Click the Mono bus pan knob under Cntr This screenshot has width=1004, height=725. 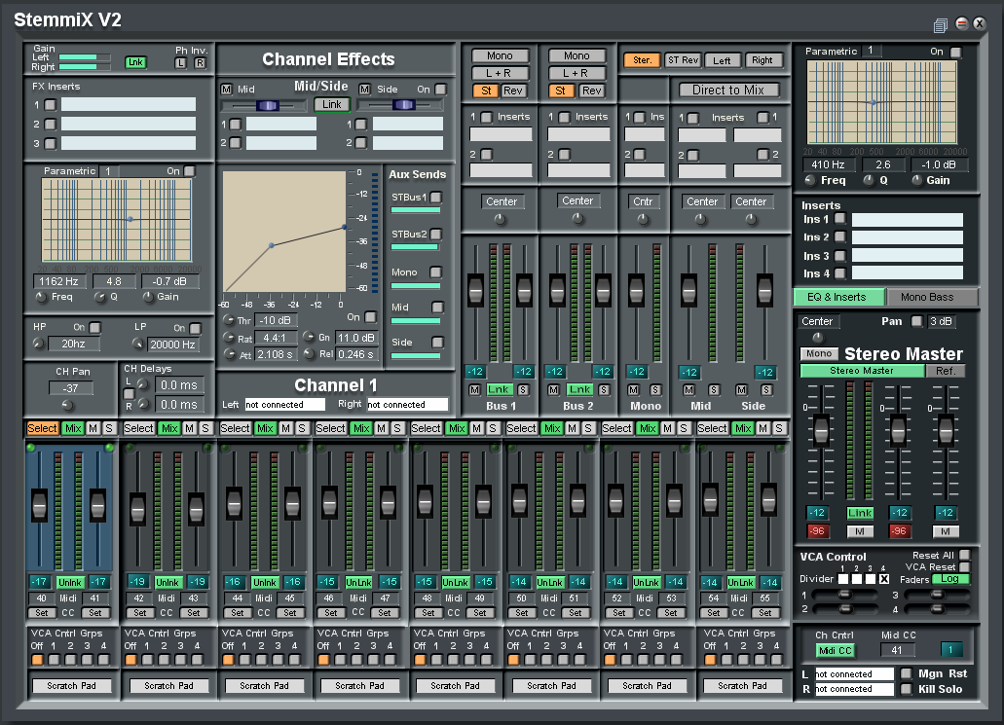click(643, 219)
